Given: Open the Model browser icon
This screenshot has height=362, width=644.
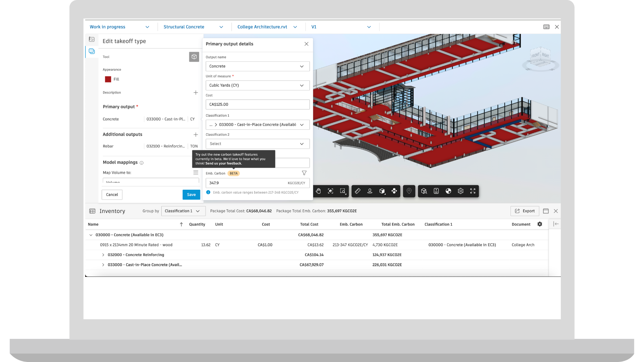Looking at the screenshot, I should [x=424, y=191].
